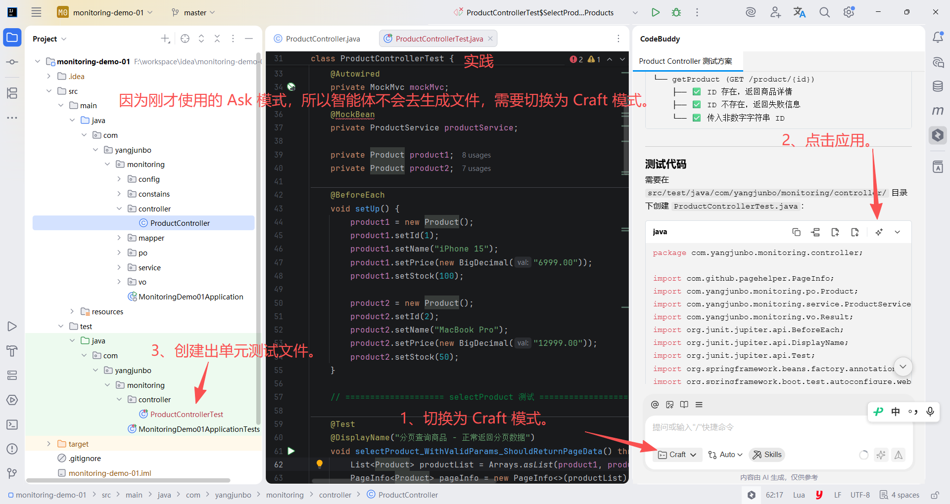Start debugging with the bug icon
Image resolution: width=950 pixels, height=504 pixels.
676,12
